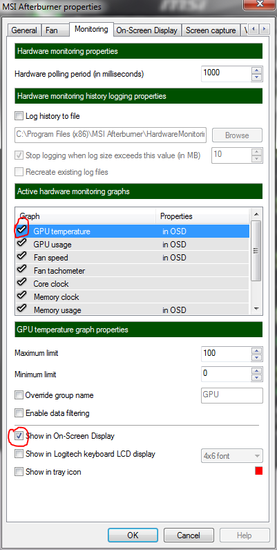This screenshot has height=550, width=277.
Task: Open the On-Screen Display tab
Action: point(147,30)
